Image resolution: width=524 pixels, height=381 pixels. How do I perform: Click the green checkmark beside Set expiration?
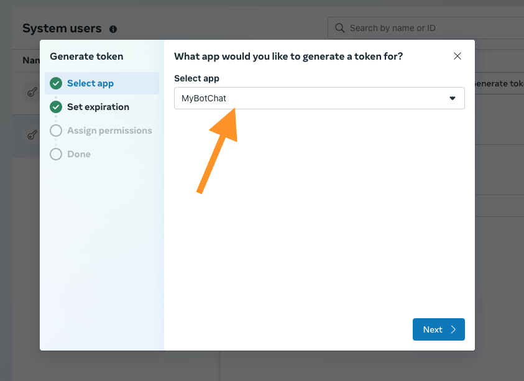coord(56,107)
